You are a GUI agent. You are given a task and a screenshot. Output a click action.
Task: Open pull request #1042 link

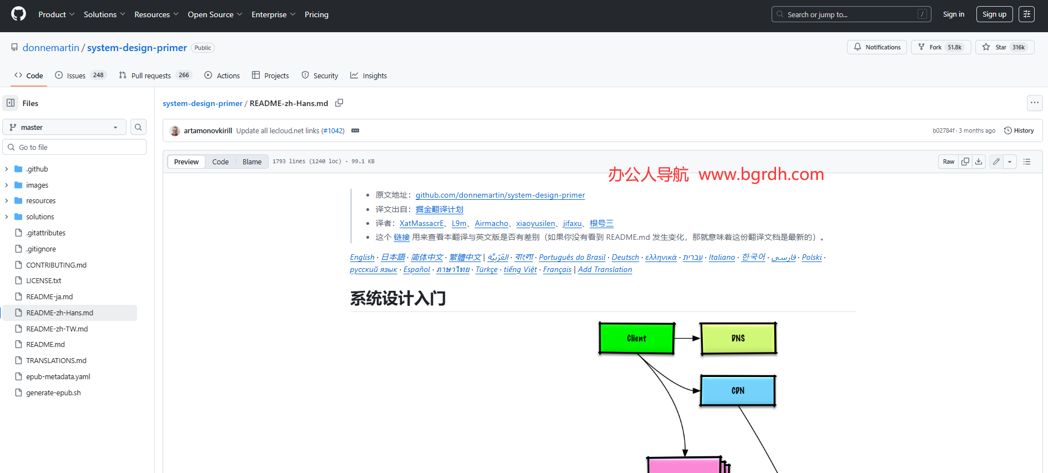click(x=333, y=130)
